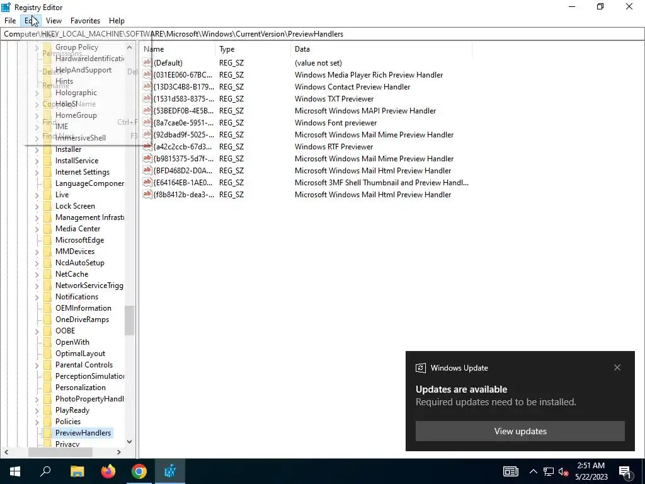Click the OpenWith folder icon
The height and width of the screenshot is (484, 645).
point(47,342)
